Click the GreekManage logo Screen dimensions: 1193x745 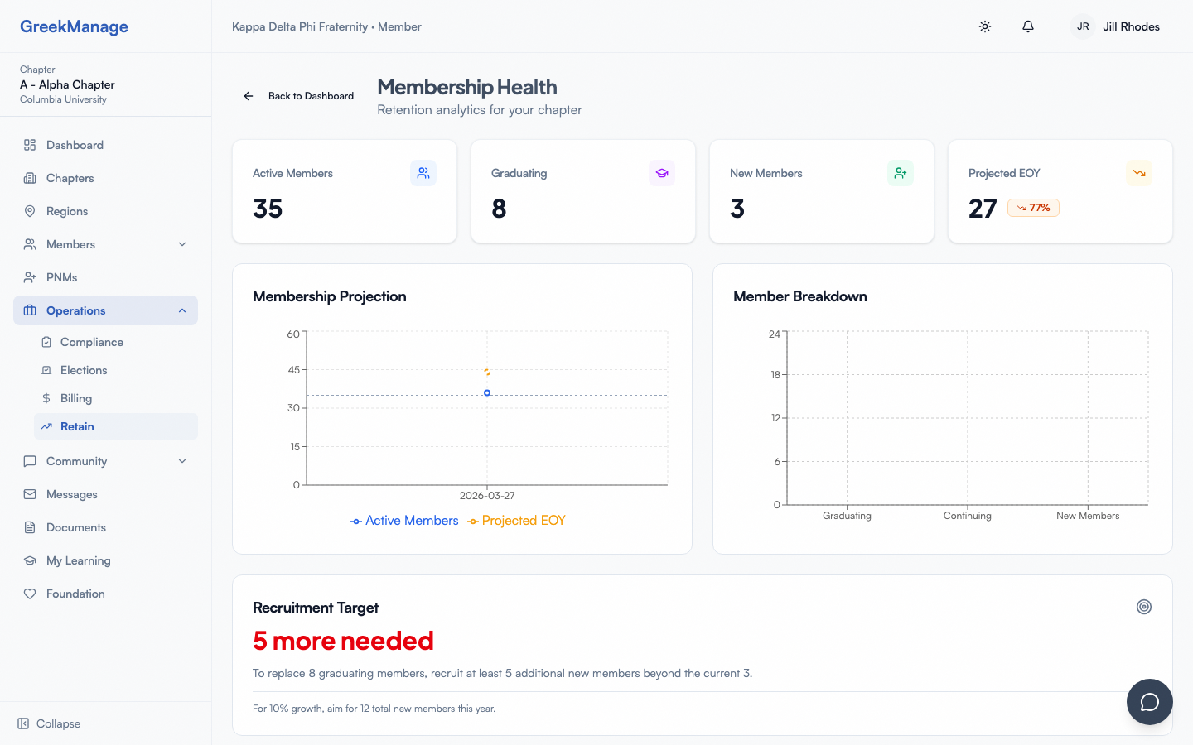[74, 26]
